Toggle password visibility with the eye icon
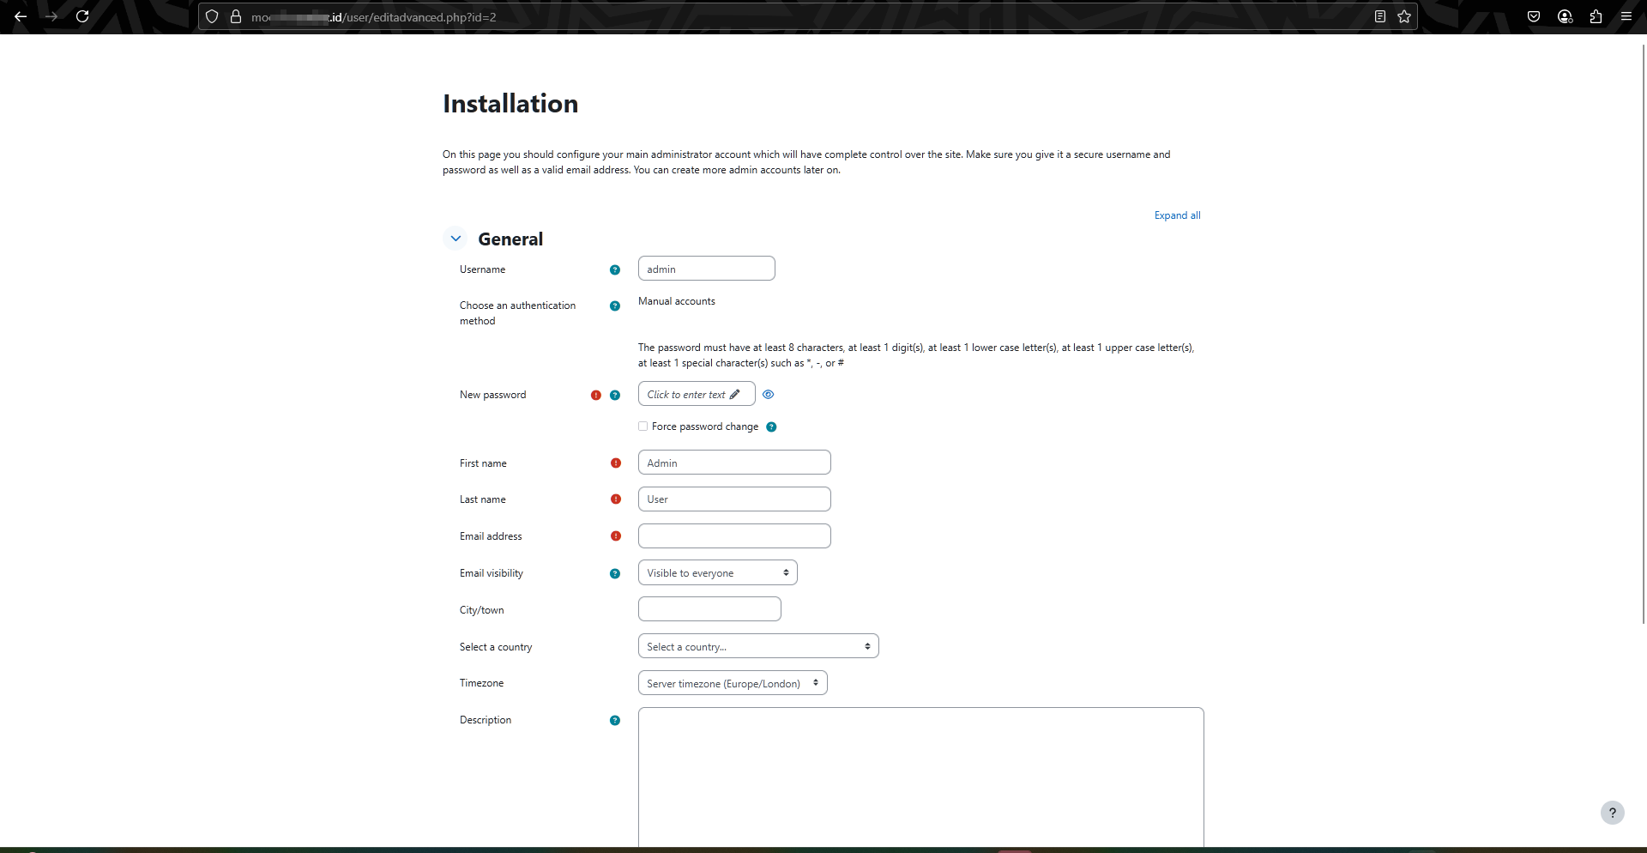 pos(768,394)
